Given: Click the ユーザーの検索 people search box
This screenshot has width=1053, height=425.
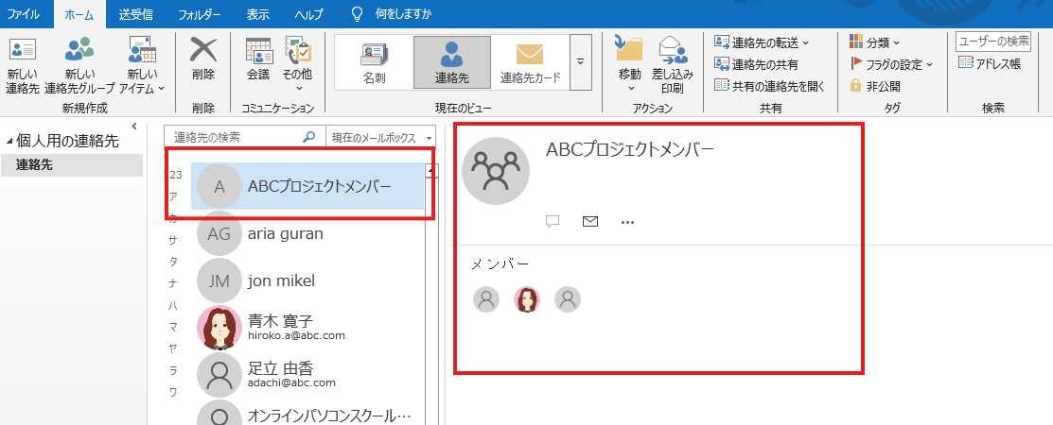Looking at the screenshot, I should 993,42.
